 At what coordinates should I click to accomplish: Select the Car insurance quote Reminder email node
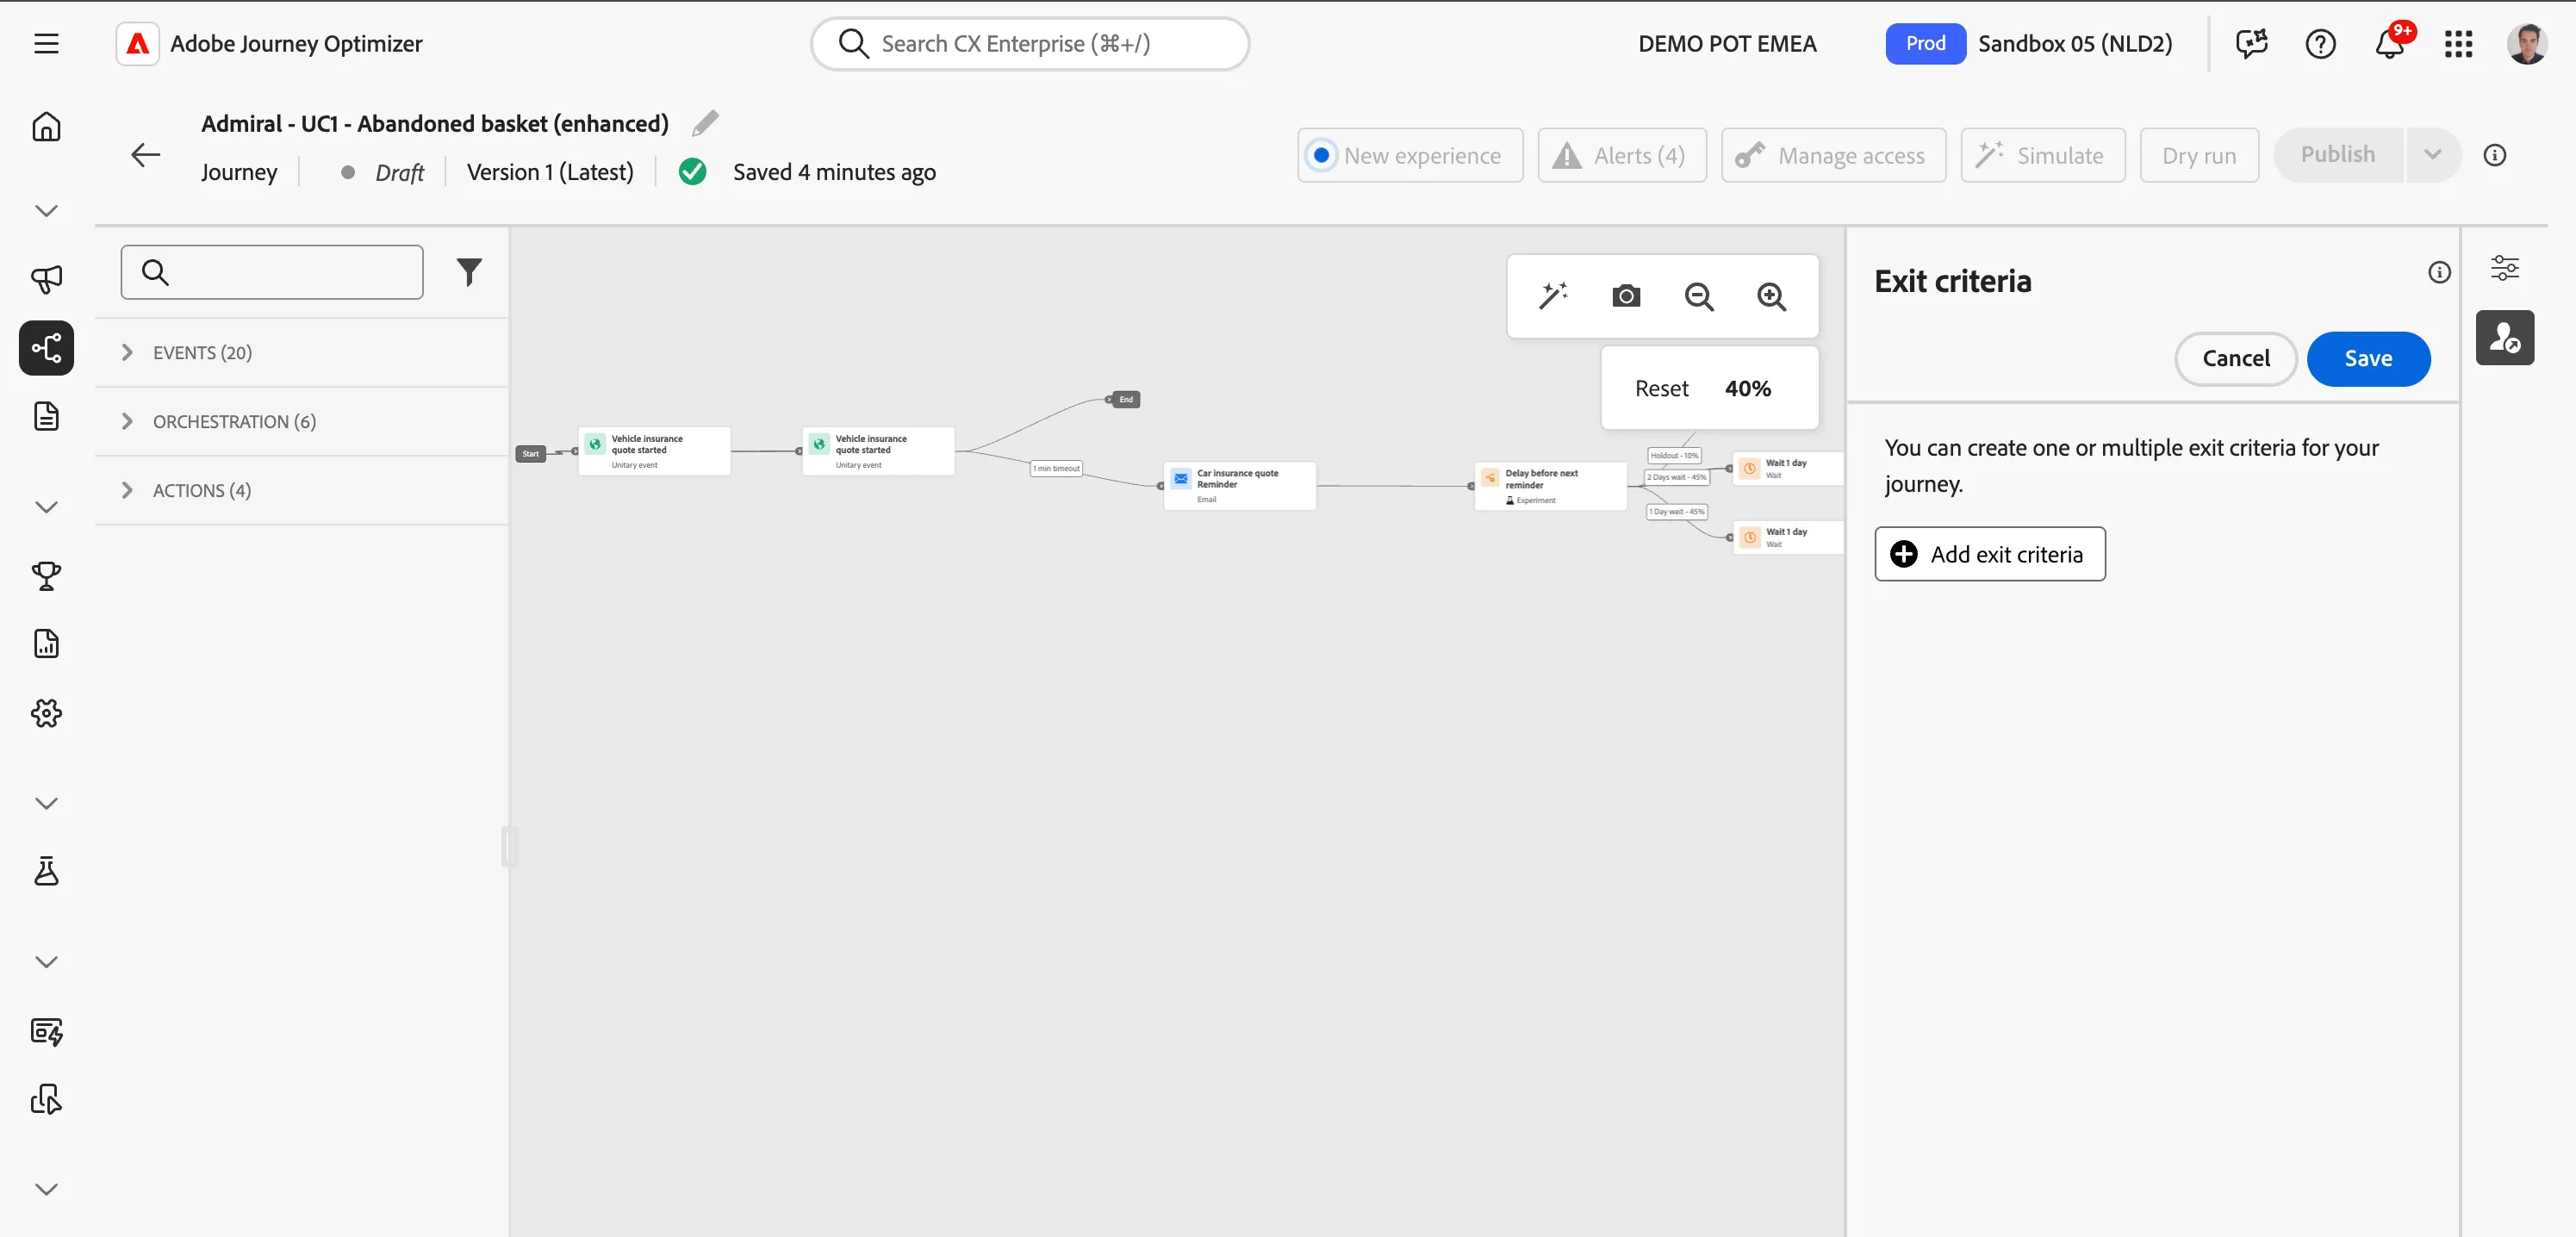1239,486
